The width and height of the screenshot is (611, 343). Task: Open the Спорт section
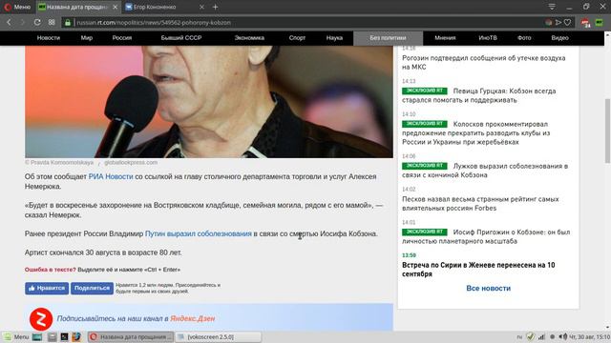tap(297, 38)
